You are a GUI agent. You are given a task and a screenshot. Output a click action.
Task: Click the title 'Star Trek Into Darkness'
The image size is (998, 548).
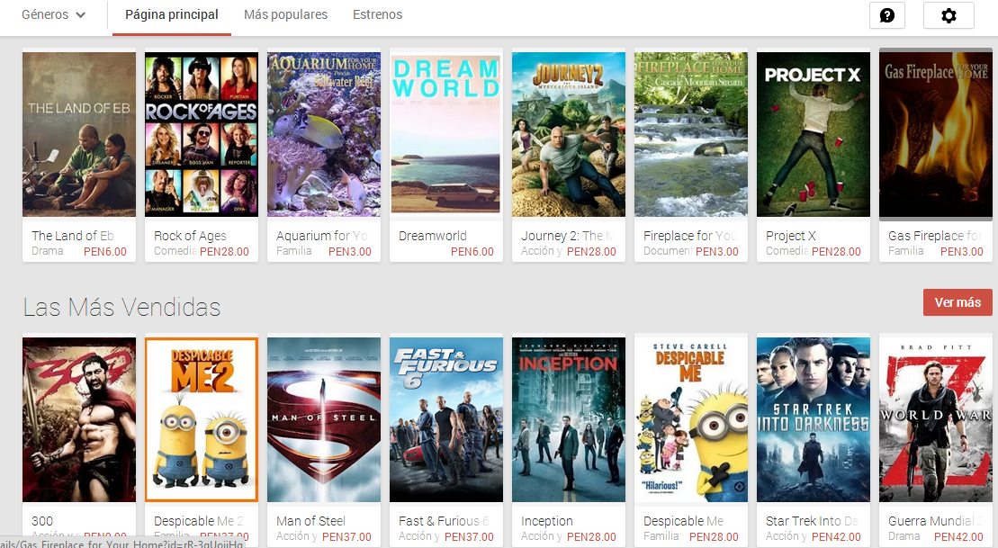coord(812,521)
